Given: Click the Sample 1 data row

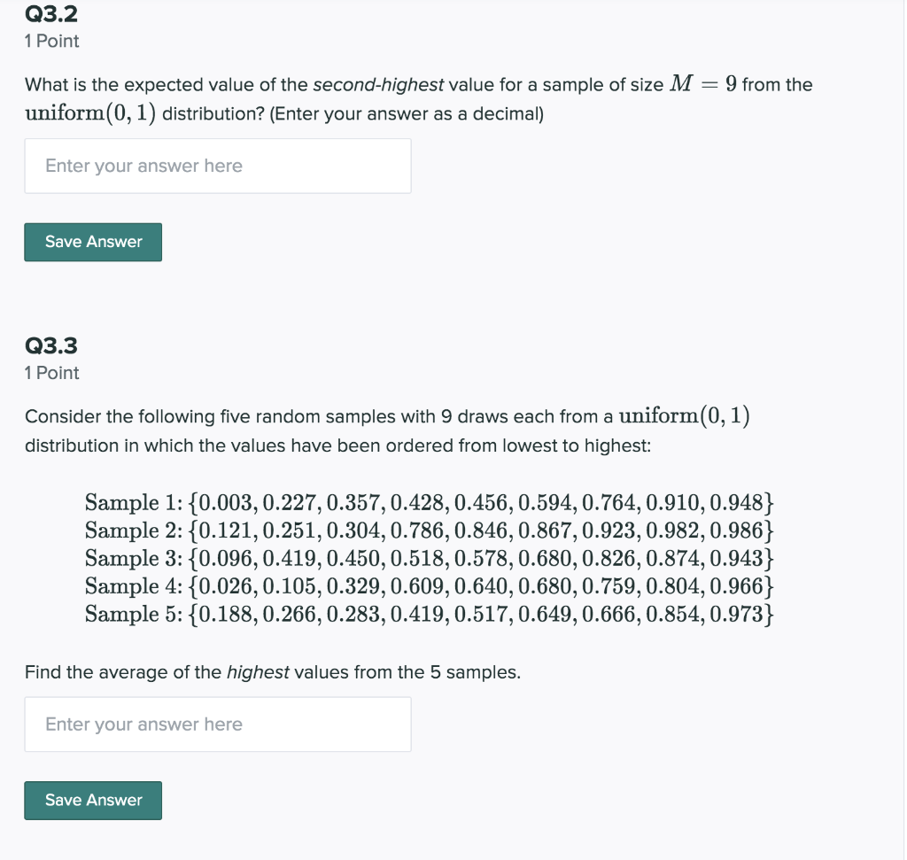Looking at the screenshot, I should (428, 502).
